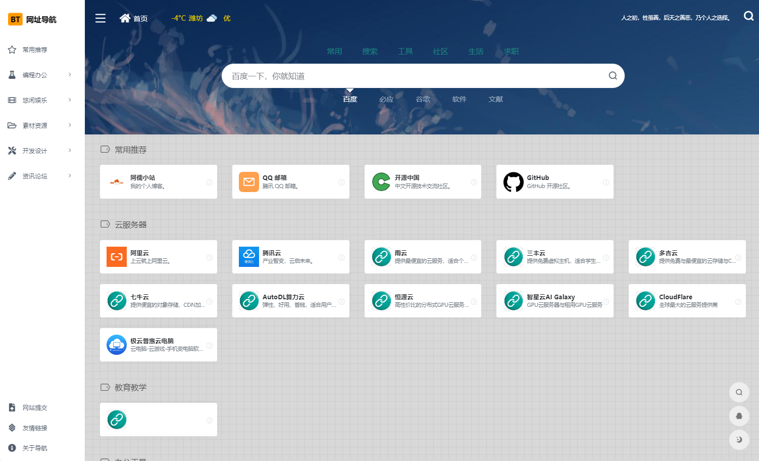The height and width of the screenshot is (461, 759).
Task: Choose 必应 as the search engine
Action: pos(386,99)
